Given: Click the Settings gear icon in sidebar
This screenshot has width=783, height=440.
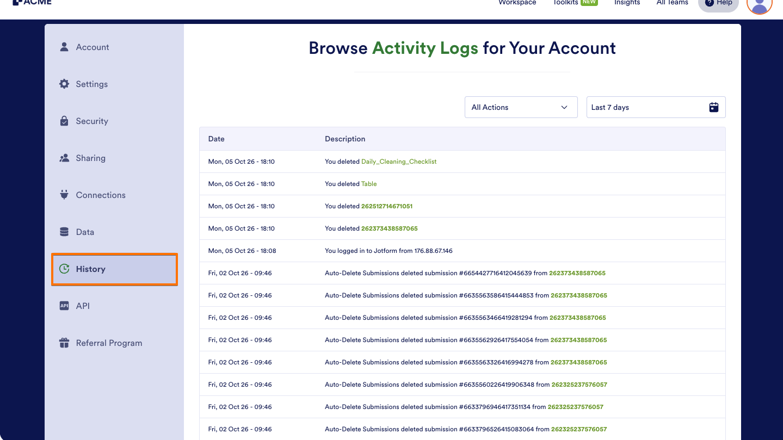Looking at the screenshot, I should coord(64,84).
